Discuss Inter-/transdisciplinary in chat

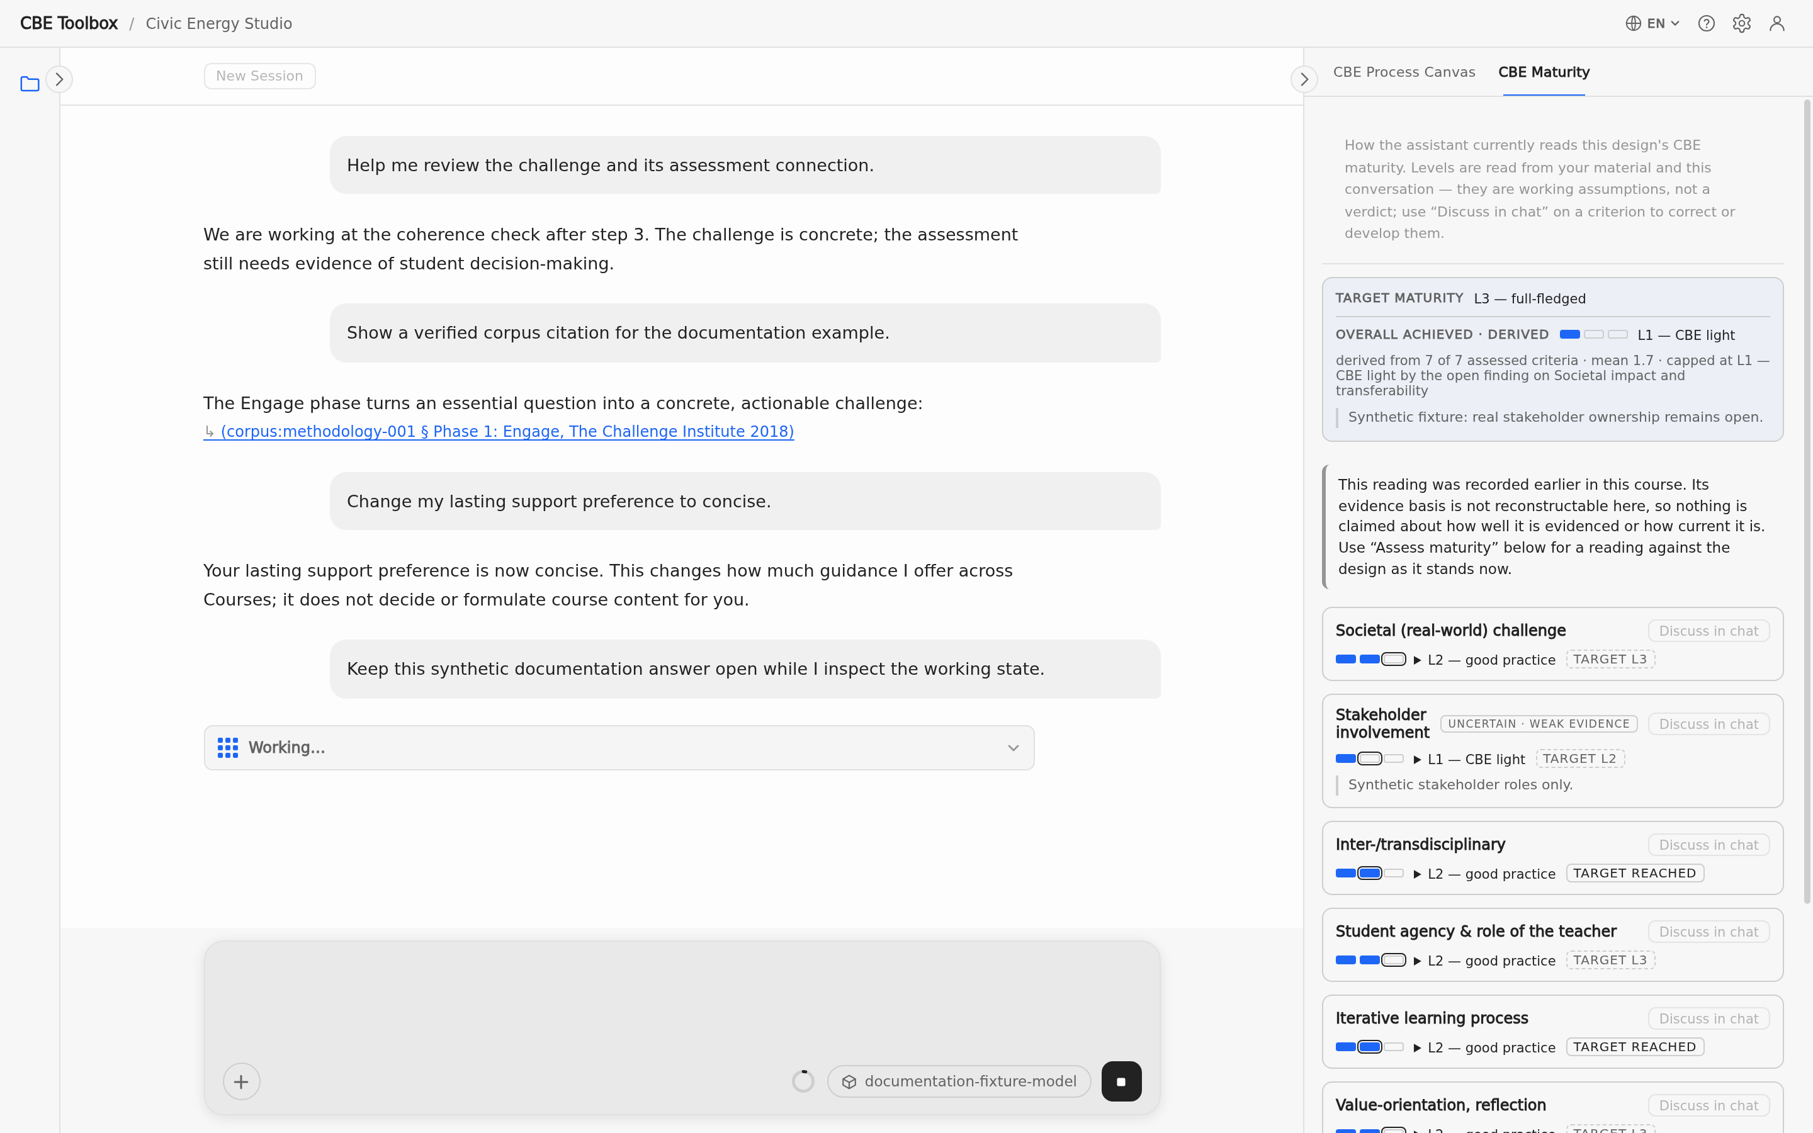[x=1709, y=845]
